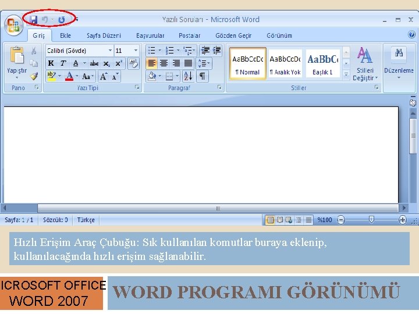Toggle strikethrough abc button
Viewport: 419px width, 314px height.
(94, 63)
